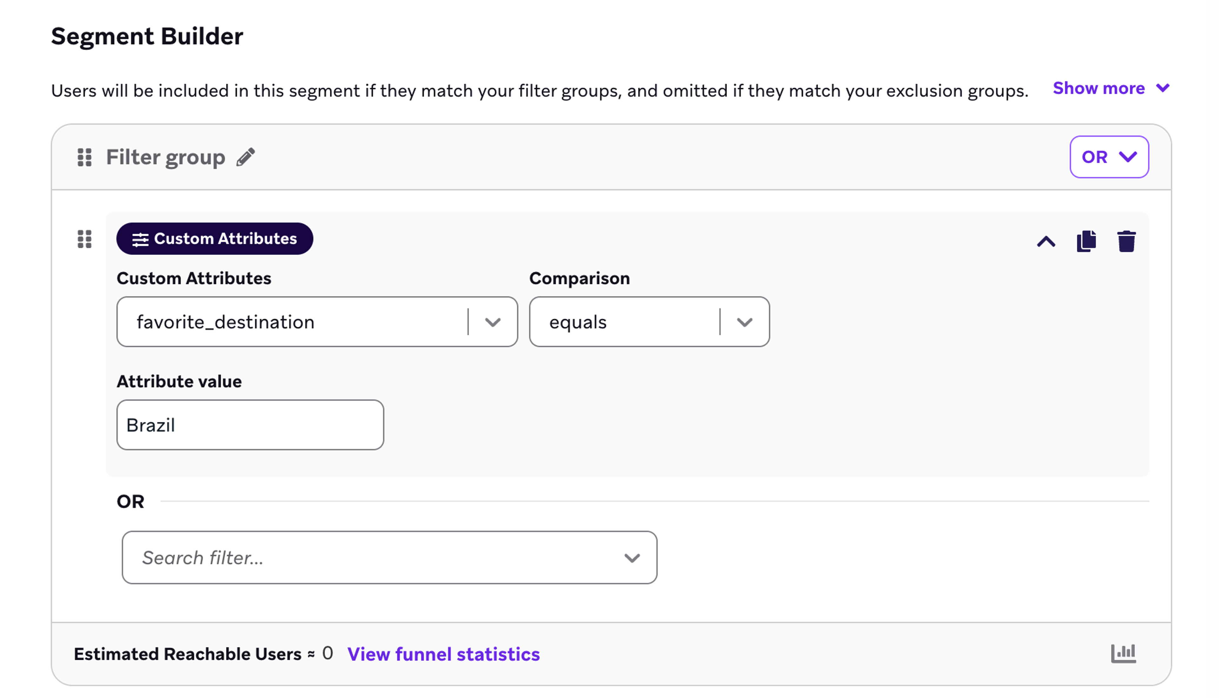Viewport: 1219px width, 698px height.
Task: Click the Filter group title text
Action: point(165,157)
